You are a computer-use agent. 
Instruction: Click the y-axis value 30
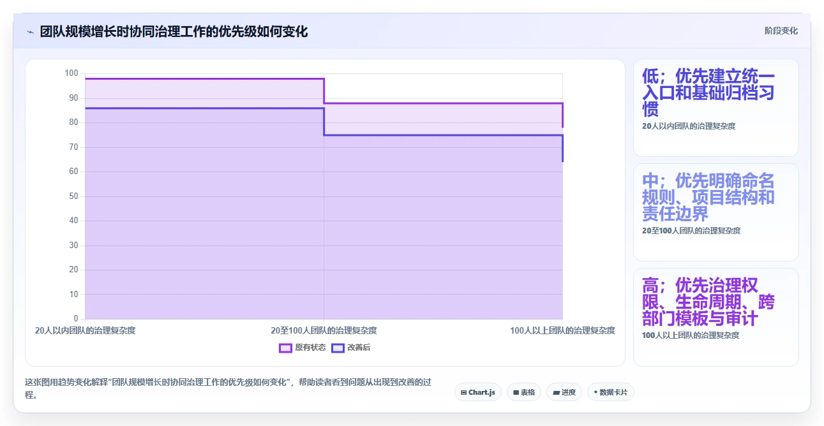73,245
